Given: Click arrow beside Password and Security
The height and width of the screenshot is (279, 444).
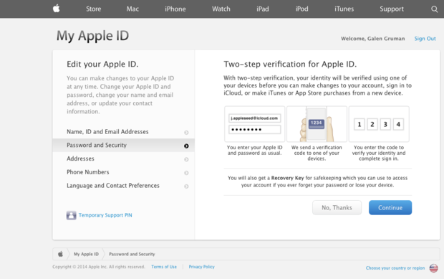Looking at the screenshot, I should coord(186,146).
